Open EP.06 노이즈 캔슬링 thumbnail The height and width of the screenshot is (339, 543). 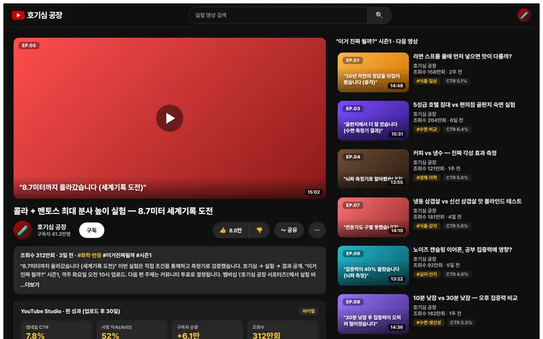tap(373, 265)
